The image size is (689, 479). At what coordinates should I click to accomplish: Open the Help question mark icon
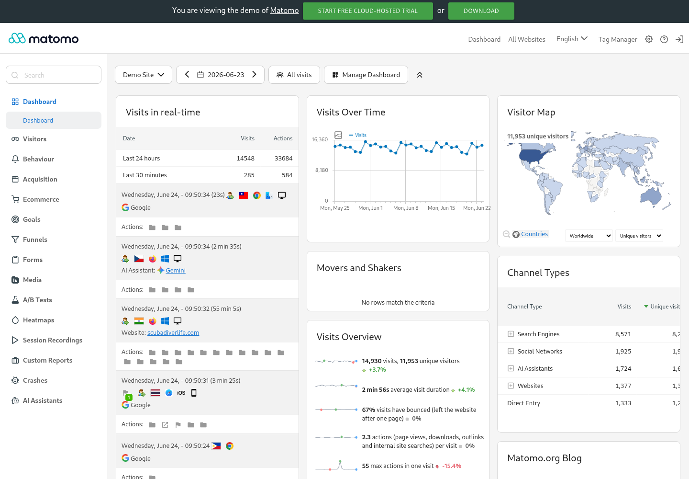pyautogui.click(x=664, y=39)
